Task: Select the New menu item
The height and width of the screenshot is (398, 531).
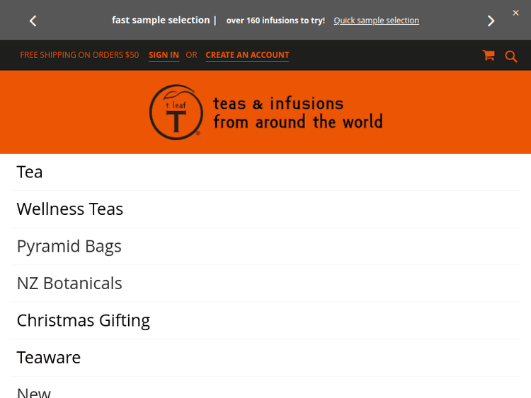Action: coord(34,392)
